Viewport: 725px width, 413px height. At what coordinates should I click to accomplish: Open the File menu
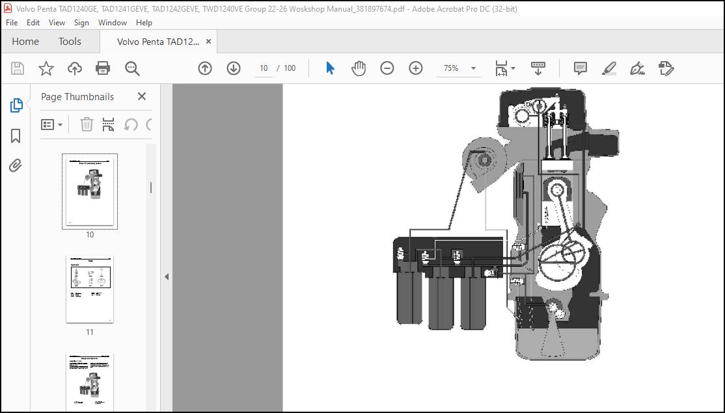click(12, 23)
